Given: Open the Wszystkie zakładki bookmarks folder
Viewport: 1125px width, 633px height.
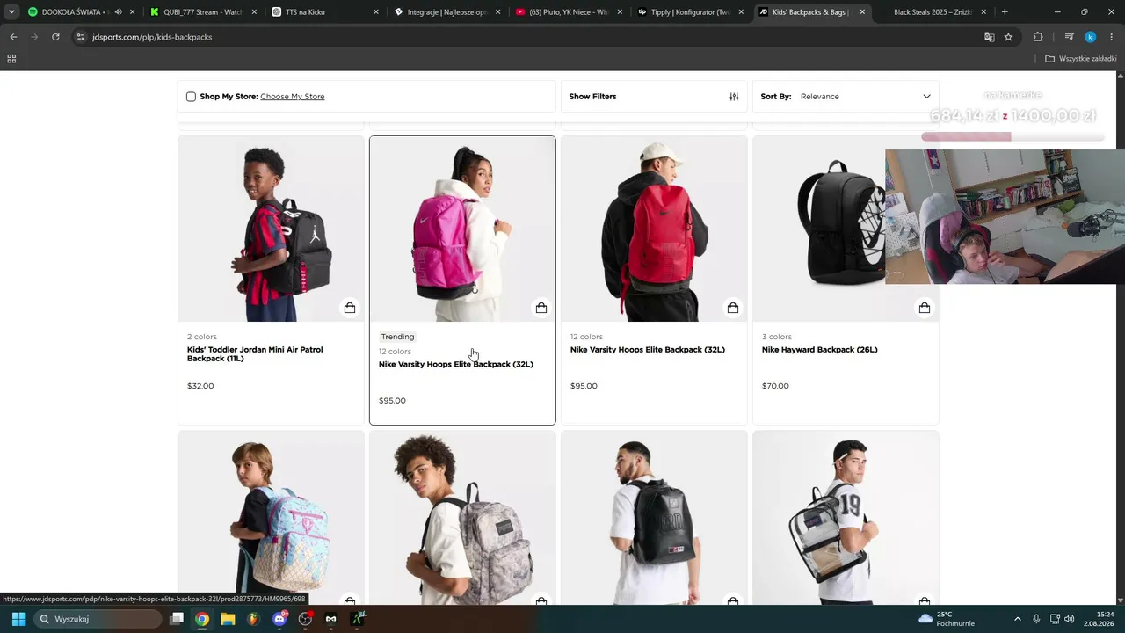Looking at the screenshot, I should [x=1080, y=59].
